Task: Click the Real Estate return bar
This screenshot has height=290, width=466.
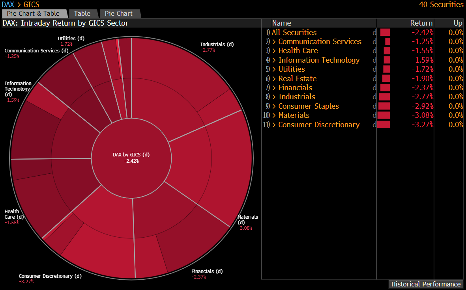Action: [386, 79]
